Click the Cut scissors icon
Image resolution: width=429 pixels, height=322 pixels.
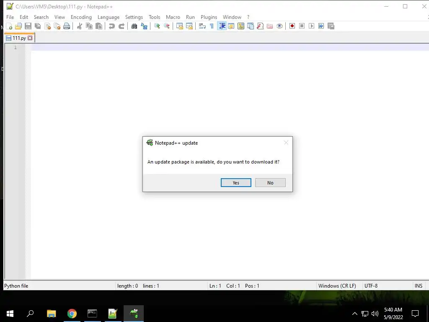pyautogui.click(x=80, y=26)
